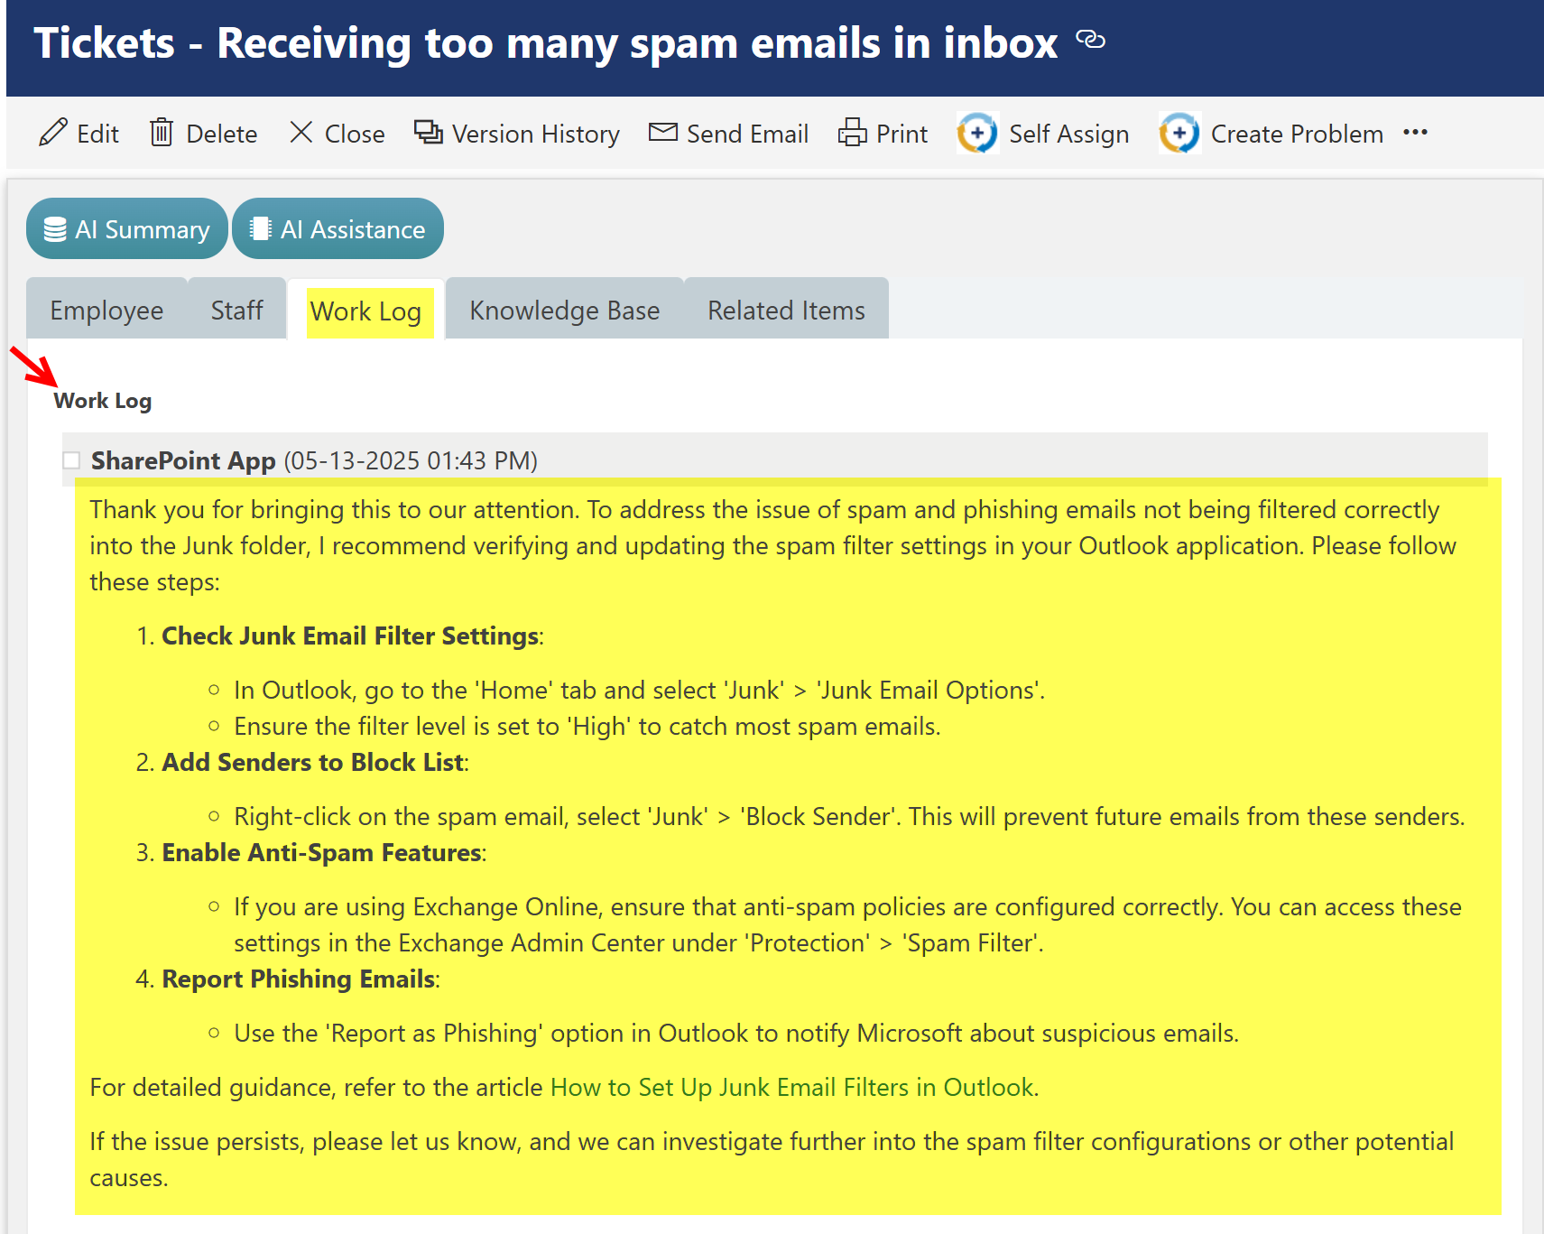Screen dimensions: 1544x1234
Task: Open the Junk Email Filters article link
Action: click(x=791, y=1087)
